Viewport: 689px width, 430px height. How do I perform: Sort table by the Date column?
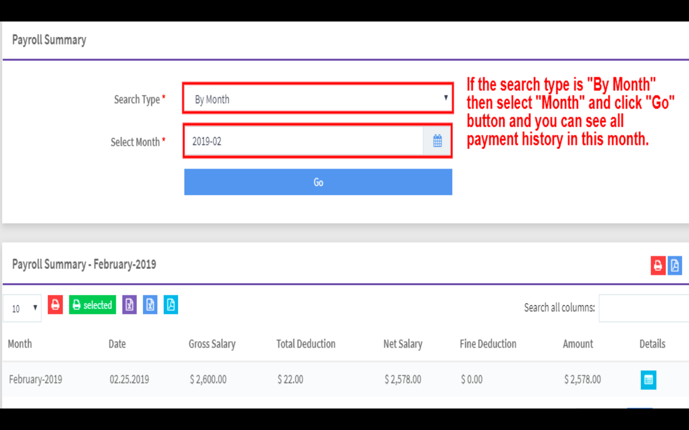click(117, 344)
